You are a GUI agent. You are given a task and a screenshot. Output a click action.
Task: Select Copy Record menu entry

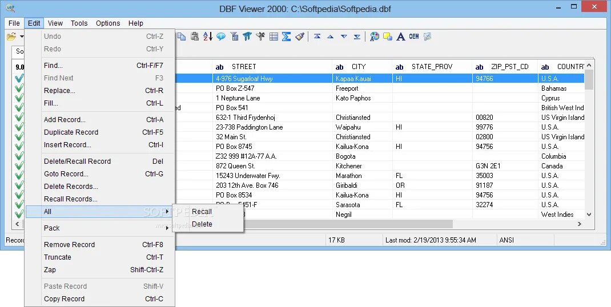point(100,299)
